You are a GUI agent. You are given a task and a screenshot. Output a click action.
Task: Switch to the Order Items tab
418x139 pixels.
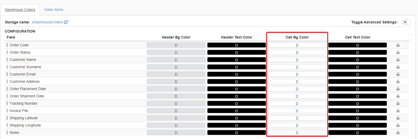tap(54, 10)
